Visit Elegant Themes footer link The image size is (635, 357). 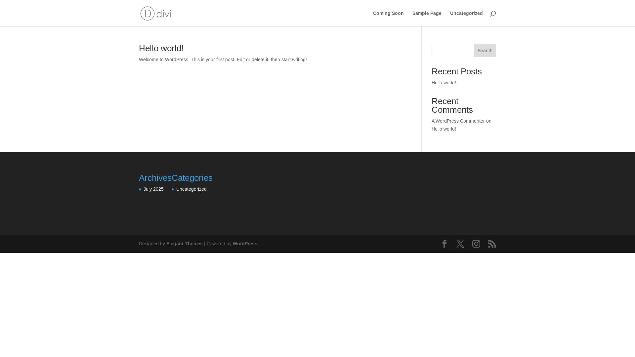click(185, 244)
